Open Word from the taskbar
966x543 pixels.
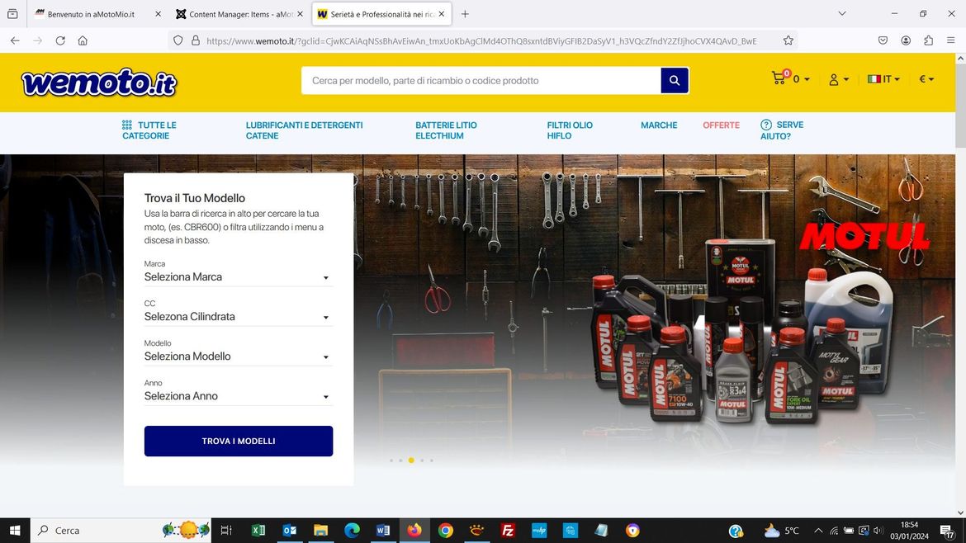pyautogui.click(x=382, y=530)
